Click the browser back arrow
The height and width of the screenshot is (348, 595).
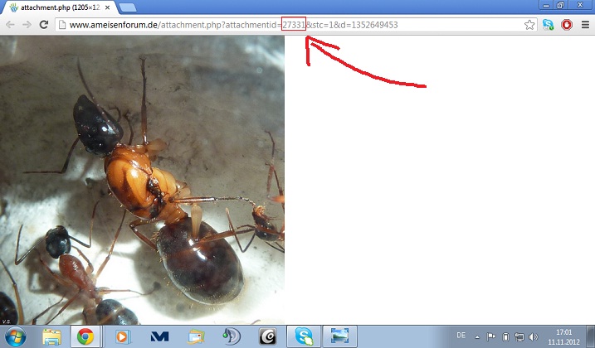10,25
